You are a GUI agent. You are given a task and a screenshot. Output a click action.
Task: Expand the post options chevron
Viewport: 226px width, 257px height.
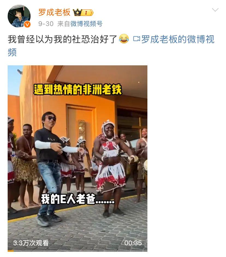point(215,10)
